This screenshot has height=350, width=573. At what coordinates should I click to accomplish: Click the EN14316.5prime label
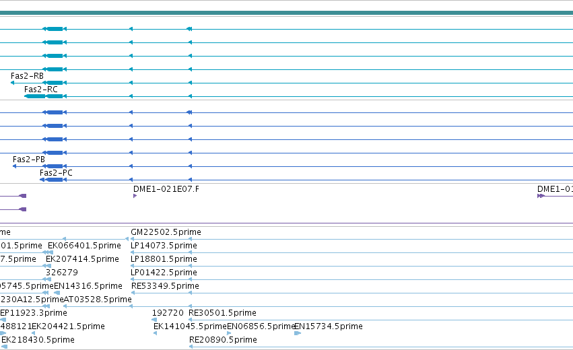(x=88, y=285)
